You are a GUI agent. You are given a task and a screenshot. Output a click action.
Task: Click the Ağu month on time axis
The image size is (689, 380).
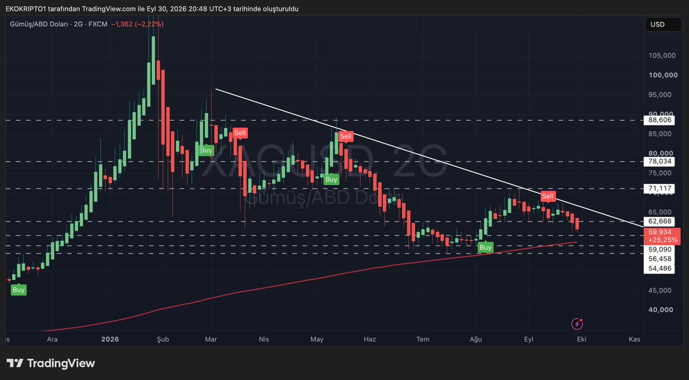(476, 339)
